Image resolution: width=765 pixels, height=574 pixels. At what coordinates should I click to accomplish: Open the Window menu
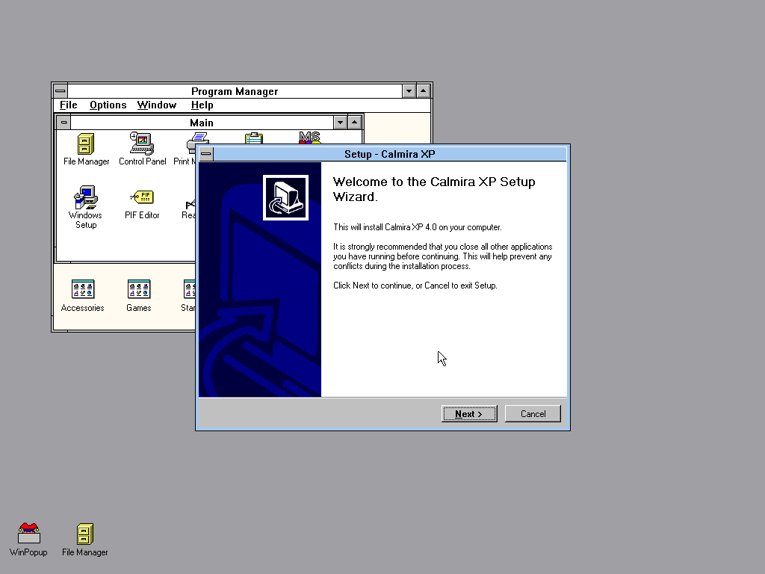coord(157,105)
